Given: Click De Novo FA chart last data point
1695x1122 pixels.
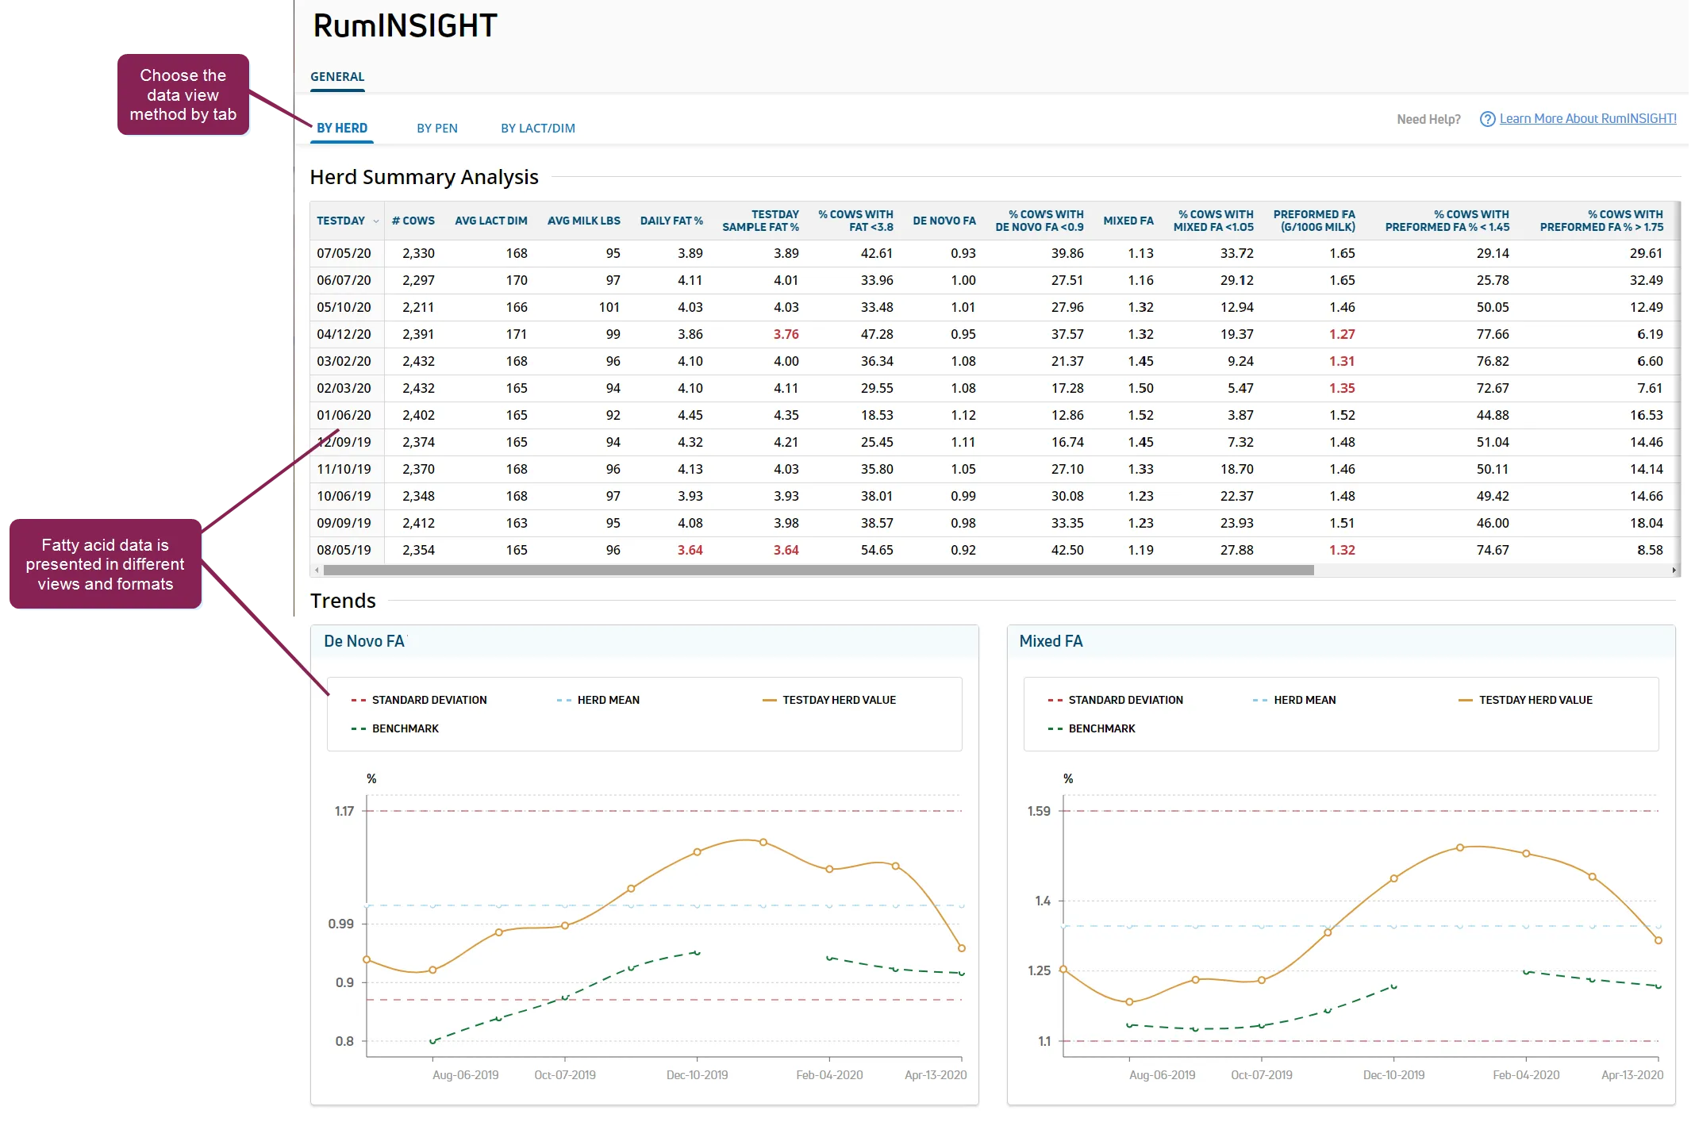Looking at the screenshot, I should [962, 949].
